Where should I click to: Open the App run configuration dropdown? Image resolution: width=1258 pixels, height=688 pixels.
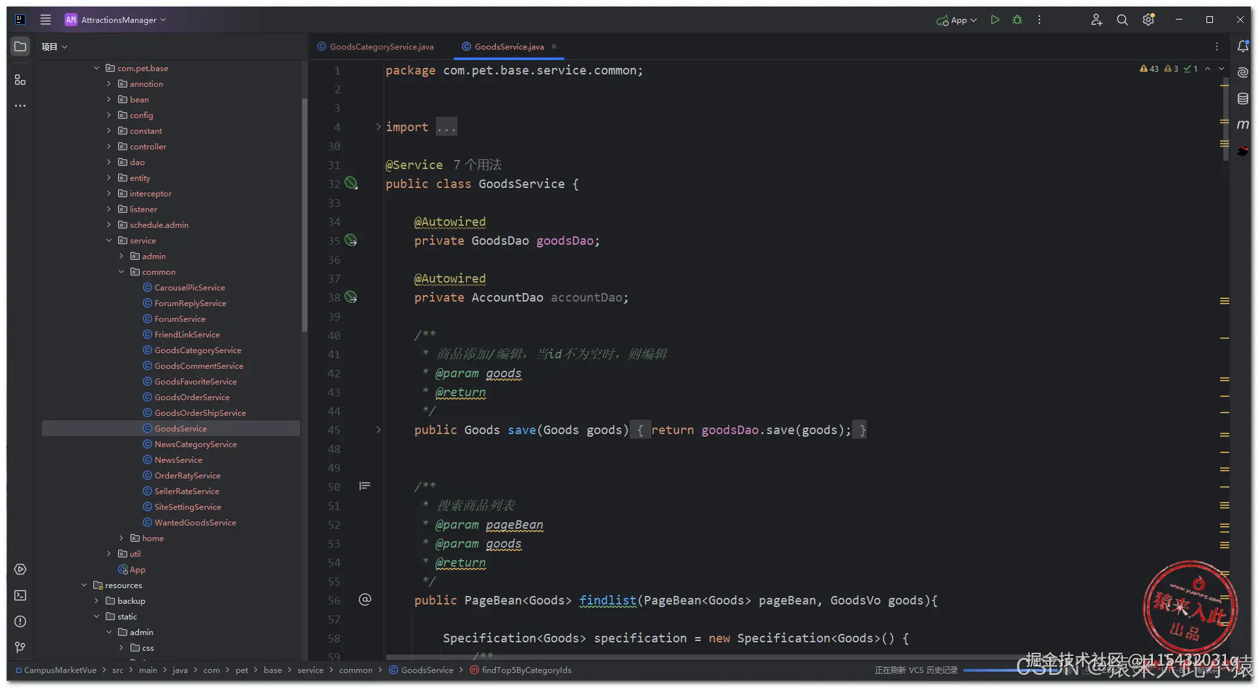coord(957,20)
